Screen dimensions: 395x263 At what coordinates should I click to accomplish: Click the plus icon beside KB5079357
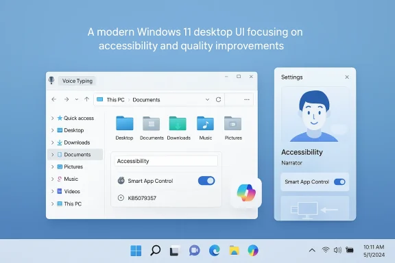coord(121,198)
